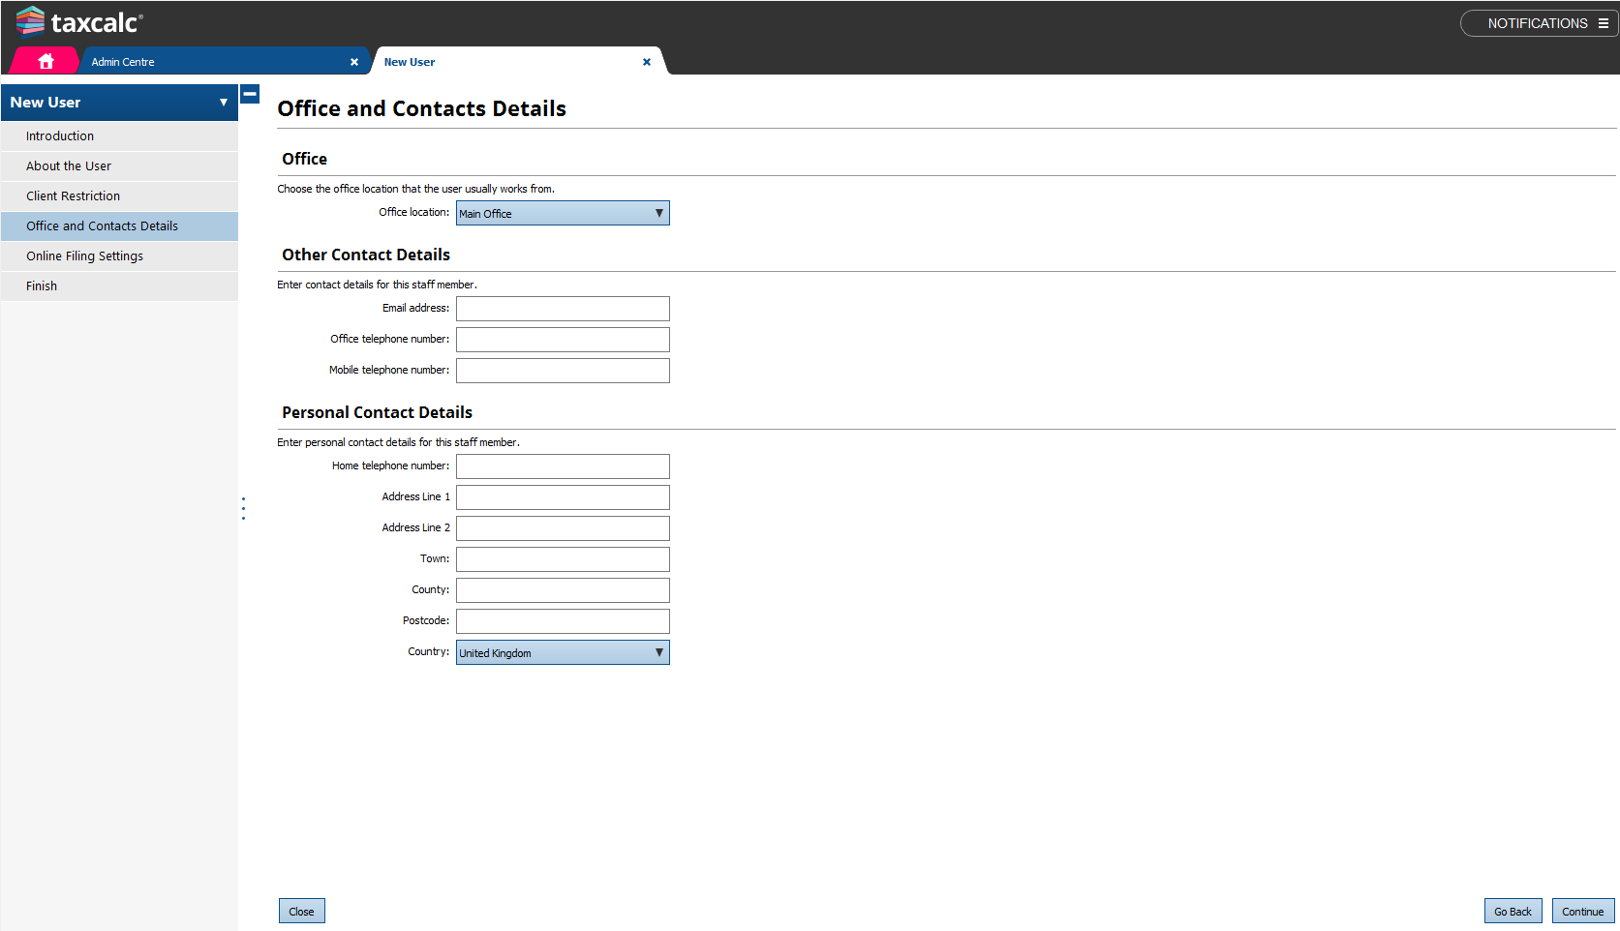Click the sidebar resize handle dots
This screenshot has width=1620, height=931.
(x=243, y=508)
